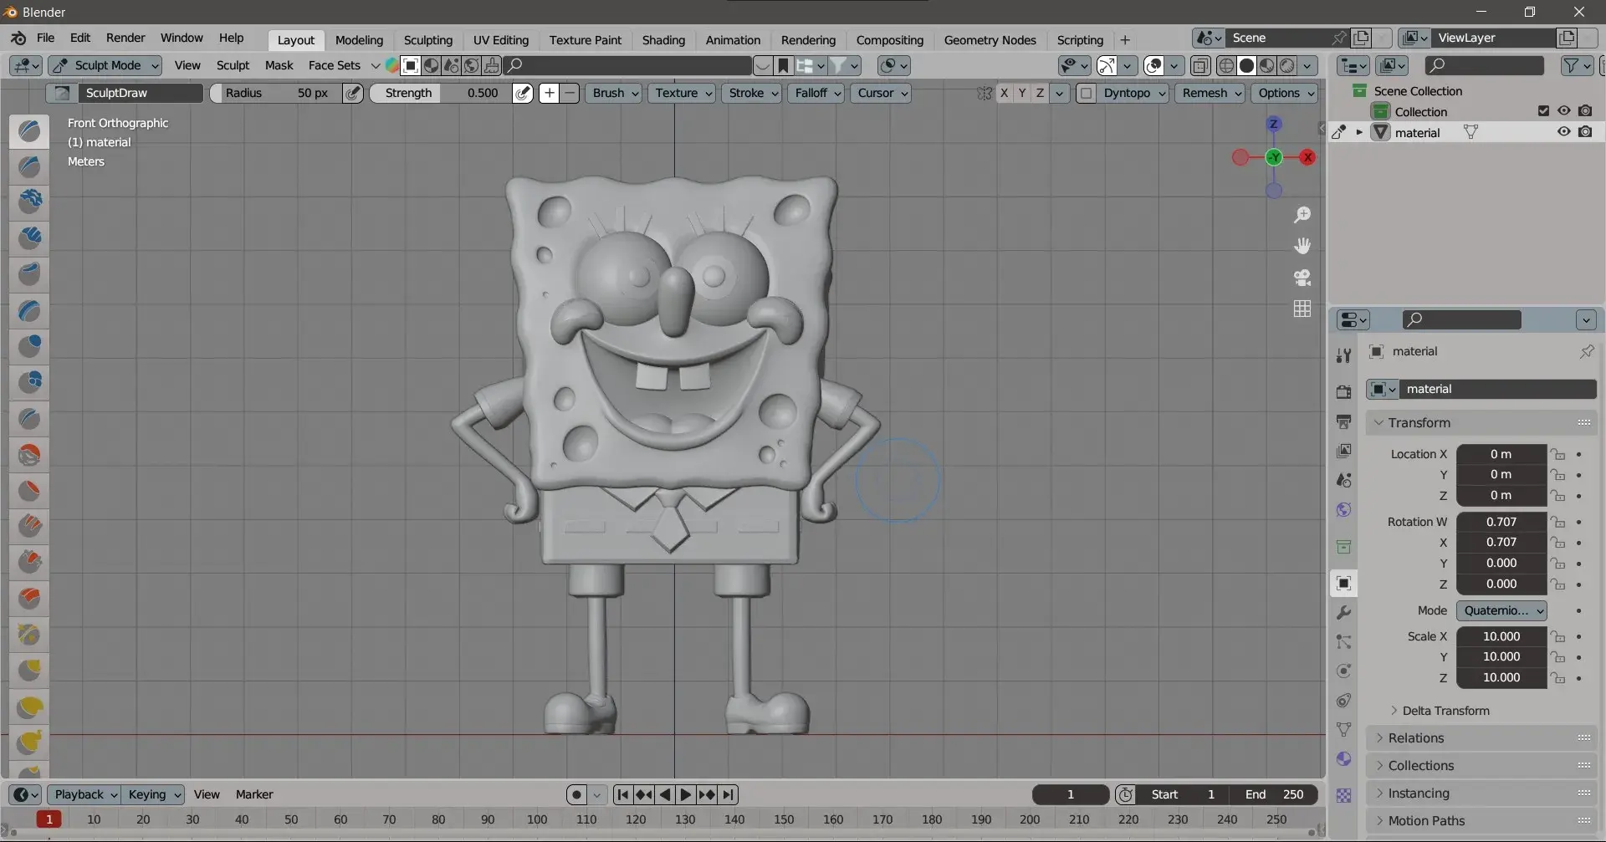Select the Crease brush tool
Image resolution: width=1606 pixels, height=842 pixels.
coord(29,418)
